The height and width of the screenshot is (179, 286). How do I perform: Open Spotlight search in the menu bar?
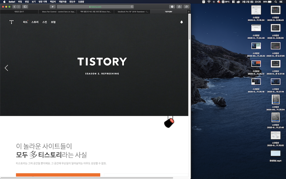(x=276, y=2)
